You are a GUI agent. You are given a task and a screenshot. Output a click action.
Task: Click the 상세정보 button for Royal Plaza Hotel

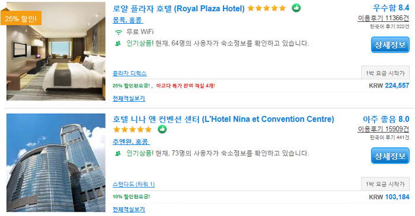[390, 44]
